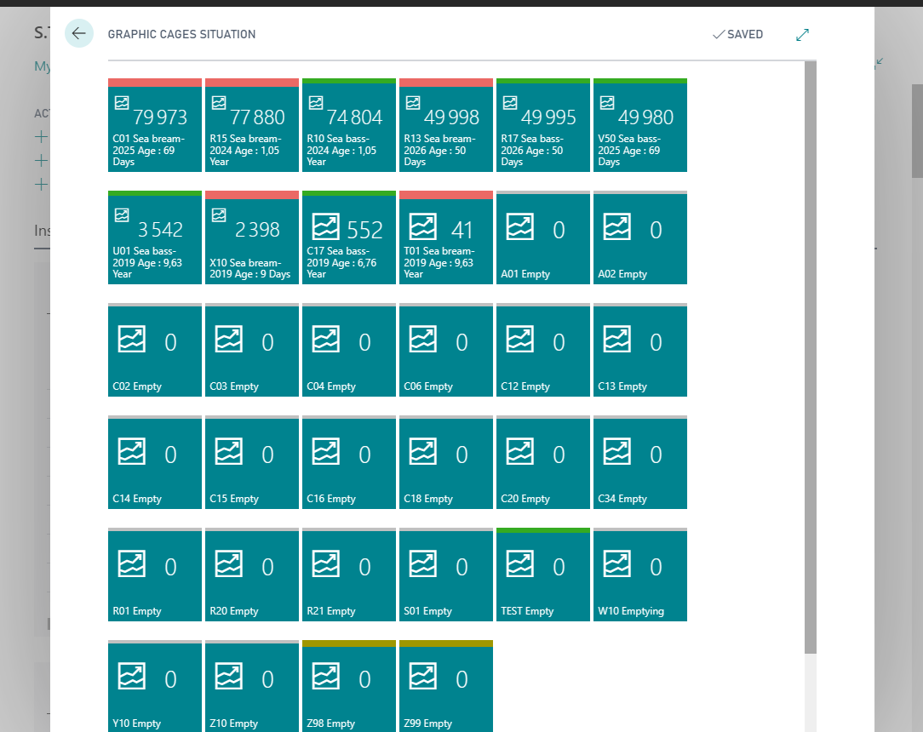Click the chart icon on C01 tile
The image size is (923, 732).
click(x=122, y=103)
